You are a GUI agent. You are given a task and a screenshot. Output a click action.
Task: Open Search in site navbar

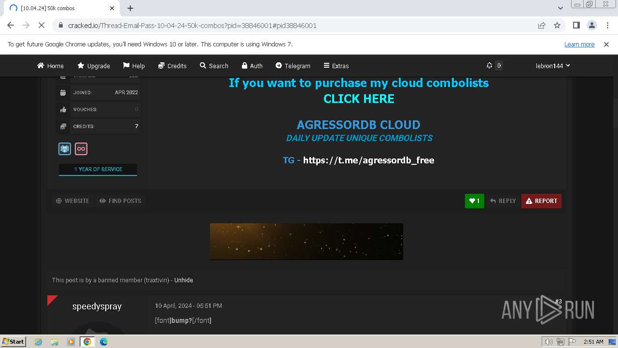[x=214, y=66]
